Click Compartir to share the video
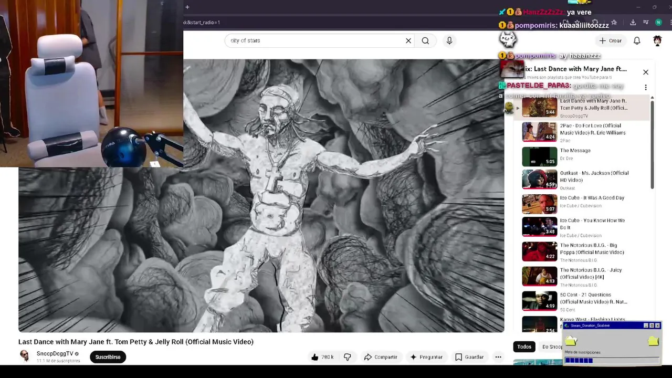The image size is (672, 378). (381, 357)
